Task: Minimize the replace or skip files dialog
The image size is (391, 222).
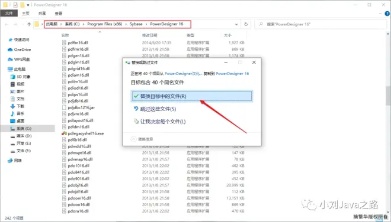Action: tap(226, 63)
